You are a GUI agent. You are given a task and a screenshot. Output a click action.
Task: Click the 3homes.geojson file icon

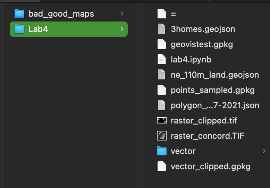(162, 29)
